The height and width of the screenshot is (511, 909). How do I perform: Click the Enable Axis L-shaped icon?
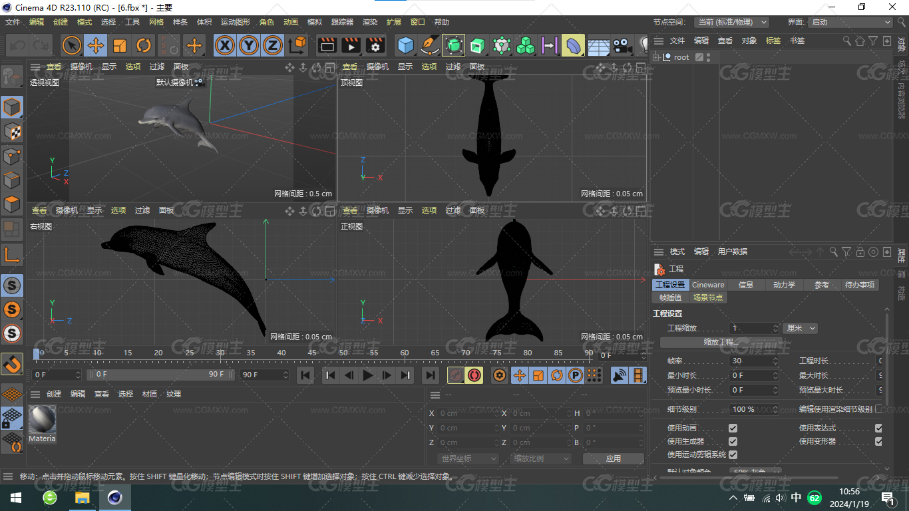coord(12,254)
